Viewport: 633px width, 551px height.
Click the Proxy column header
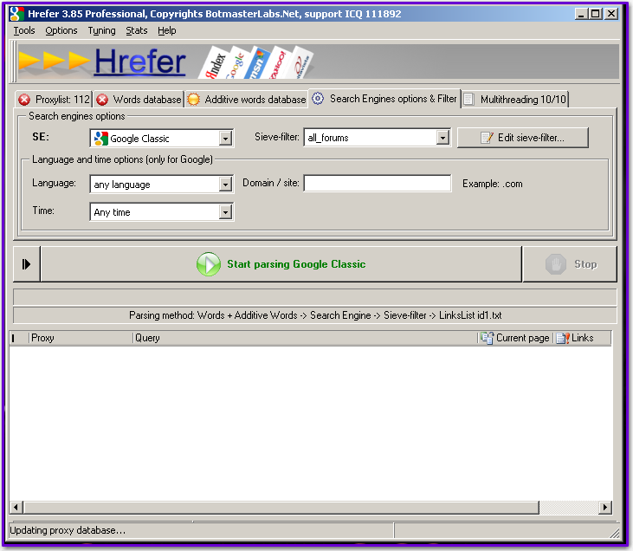tap(81, 338)
